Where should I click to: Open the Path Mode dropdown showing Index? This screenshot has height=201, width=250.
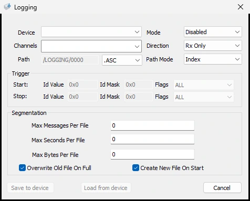213,59
